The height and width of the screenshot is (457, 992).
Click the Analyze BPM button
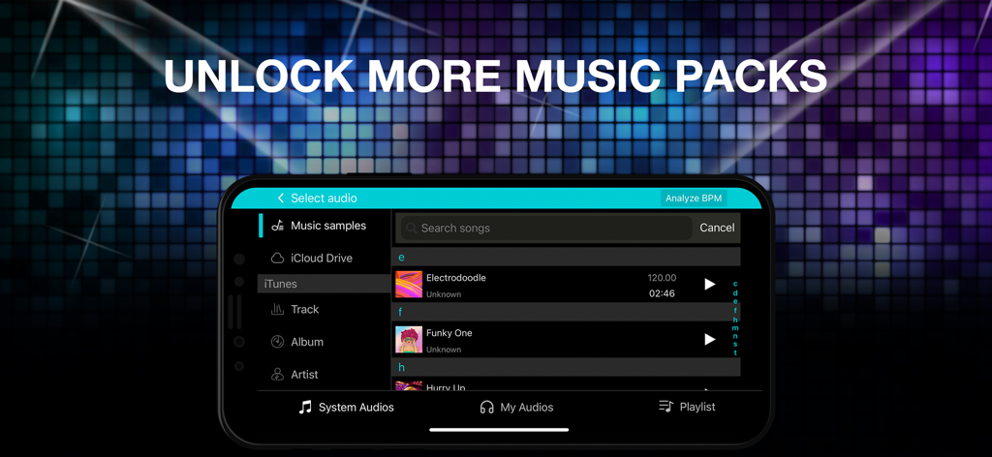[x=694, y=198]
